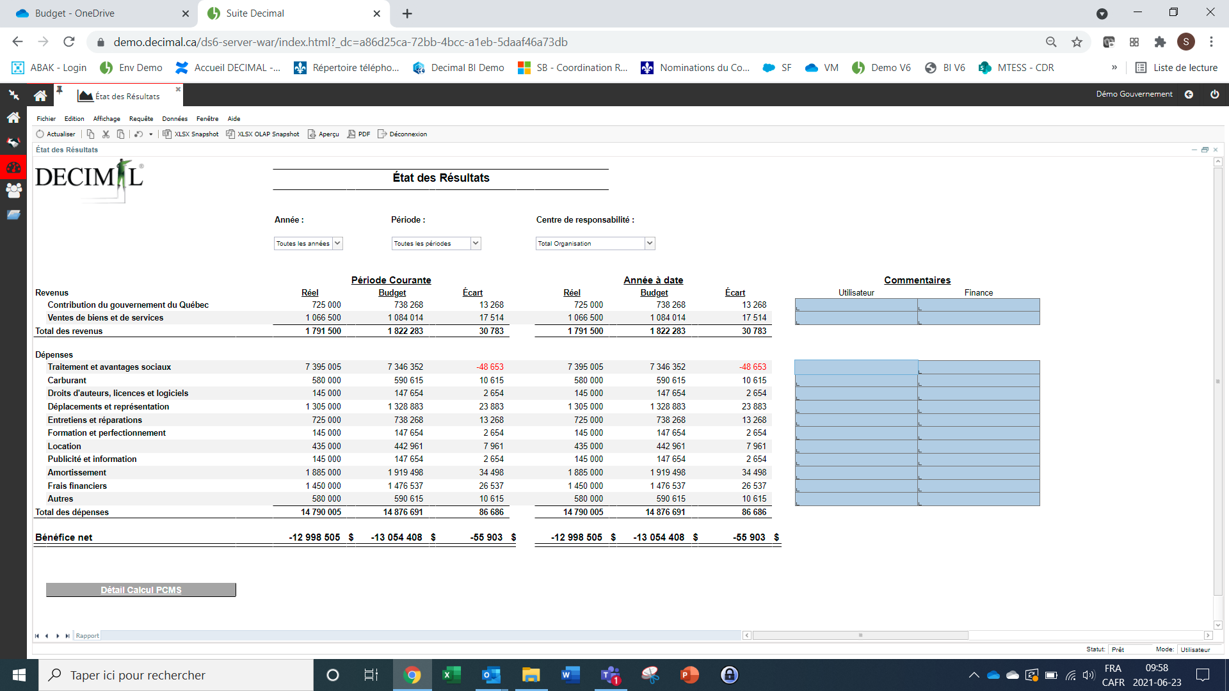Click the paste clipboard icon
Viewport: 1229px width, 691px height.
(120, 134)
